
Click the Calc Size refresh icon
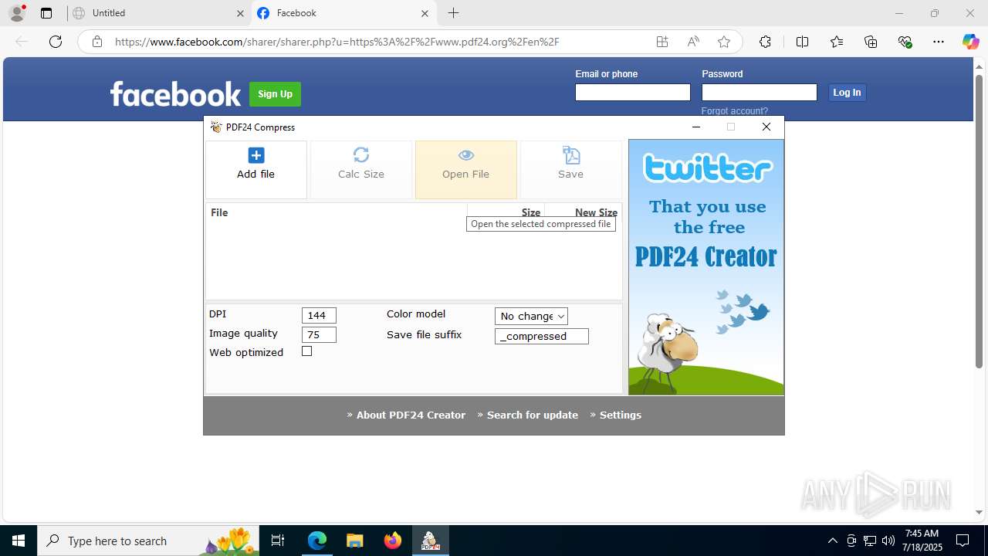pyautogui.click(x=360, y=154)
